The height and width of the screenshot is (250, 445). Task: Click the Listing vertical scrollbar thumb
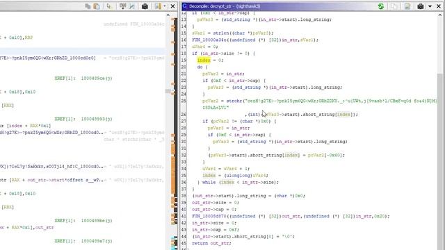point(168,91)
